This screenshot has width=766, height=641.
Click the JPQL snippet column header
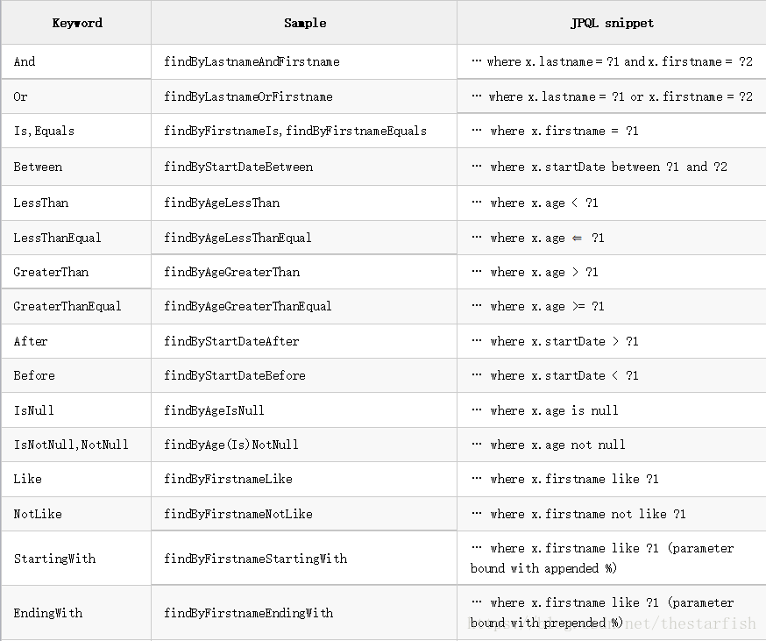pos(612,23)
